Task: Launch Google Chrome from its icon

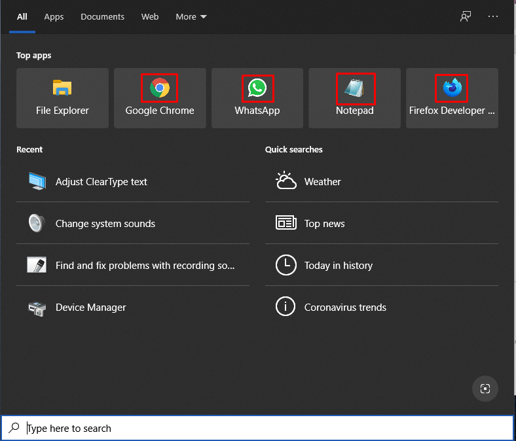Action: click(160, 88)
